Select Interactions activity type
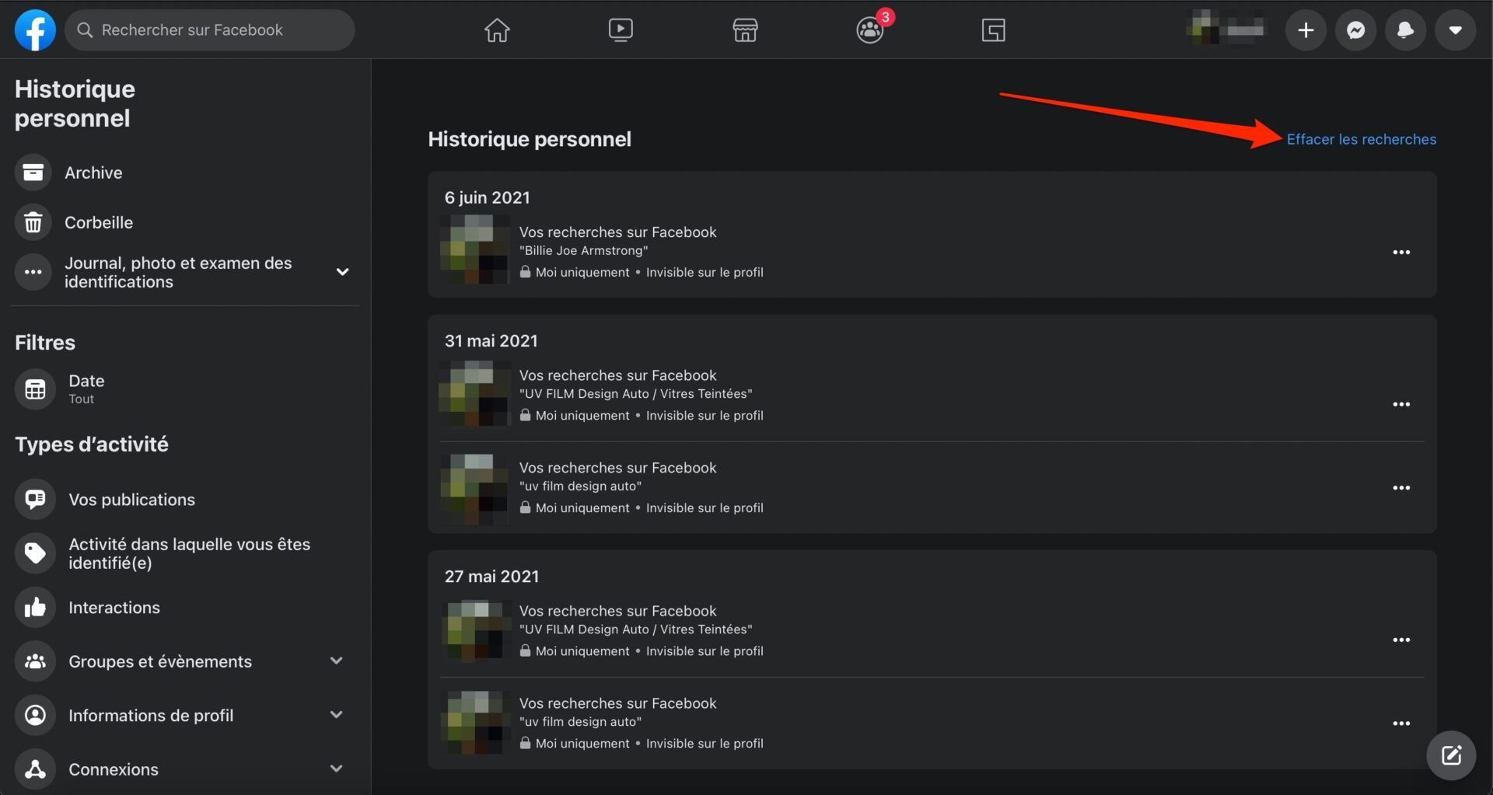Viewport: 1493px width, 795px height. coord(184,607)
